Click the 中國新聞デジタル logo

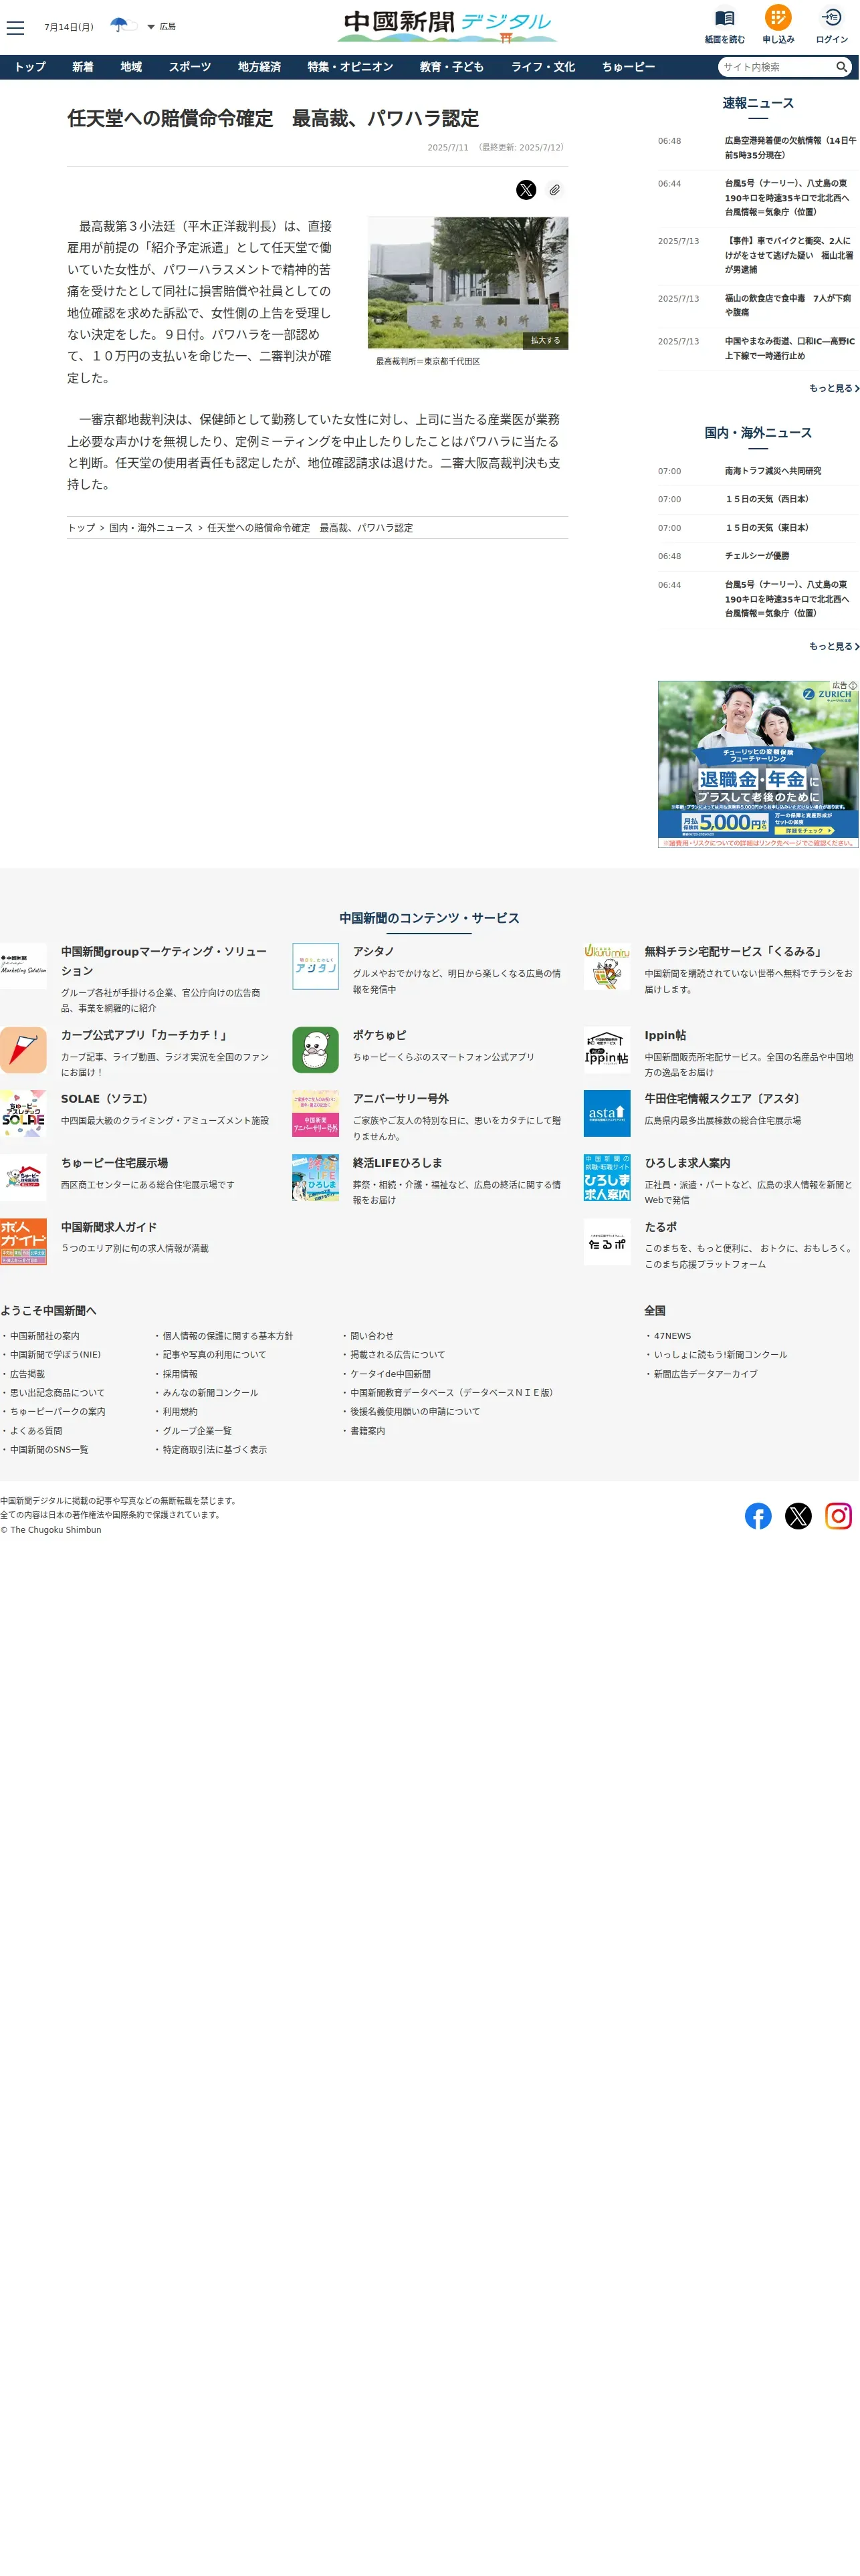coord(447,25)
